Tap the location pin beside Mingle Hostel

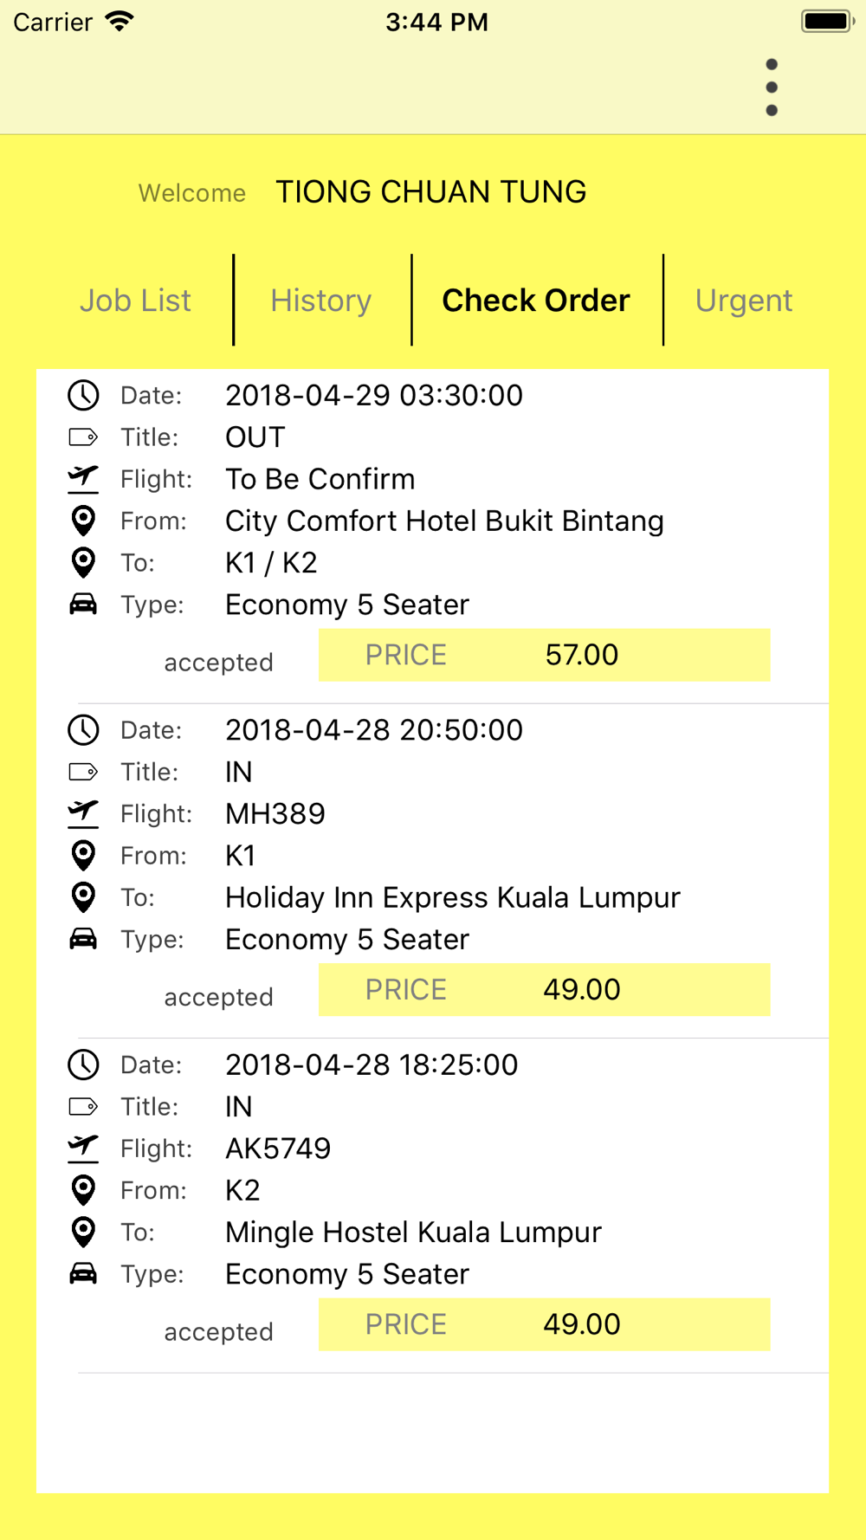click(83, 1231)
